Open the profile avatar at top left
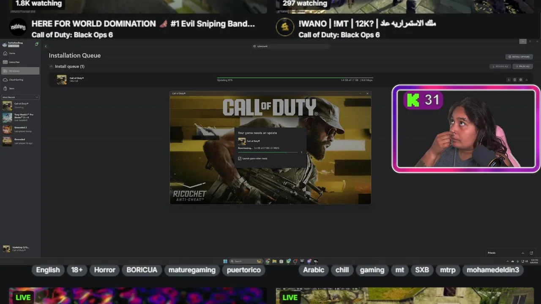541x304 pixels. click(x=5, y=44)
